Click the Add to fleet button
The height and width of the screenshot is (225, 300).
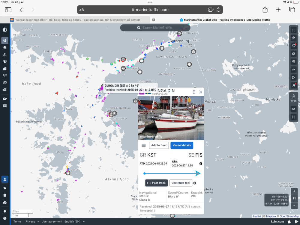(x=159, y=145)
